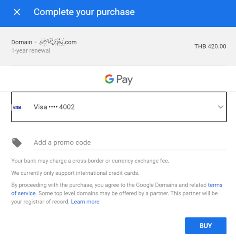Follow the Learn more link
The image size is (236, 245).
pos(85,202)
